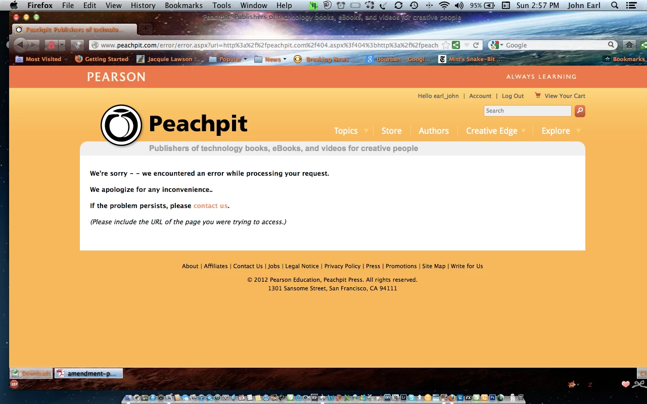Screen dimensions: 647x404
Task: Open the History menu
Action: (143, 6)
